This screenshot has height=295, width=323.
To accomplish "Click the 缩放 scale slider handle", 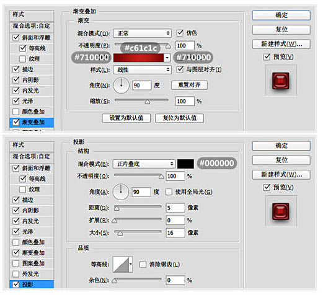I will [x=147, y=102].
